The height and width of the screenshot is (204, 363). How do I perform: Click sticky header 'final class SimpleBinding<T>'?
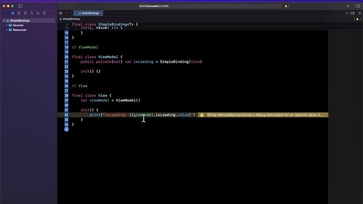[105, 24]
